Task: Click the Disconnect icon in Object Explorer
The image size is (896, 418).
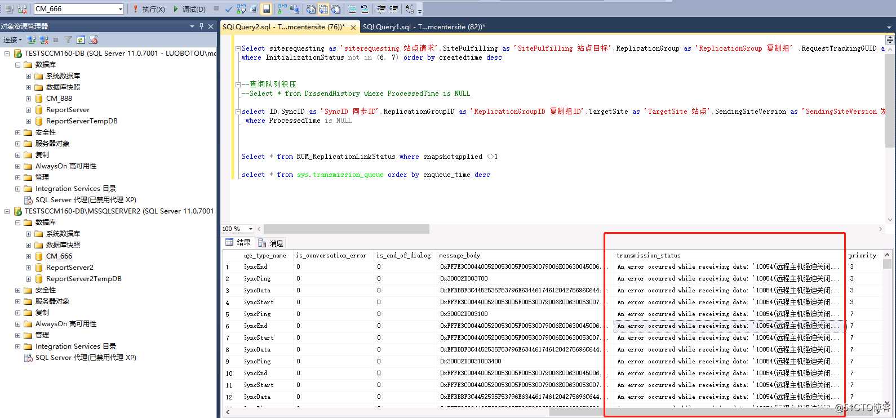Action: [43, 39]
